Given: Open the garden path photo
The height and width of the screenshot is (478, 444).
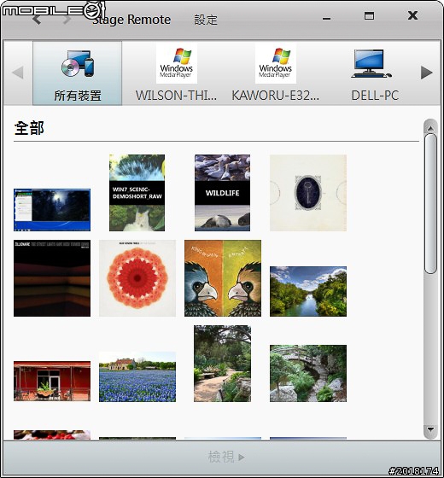Looking at the screenshot, I should [222, 364].
